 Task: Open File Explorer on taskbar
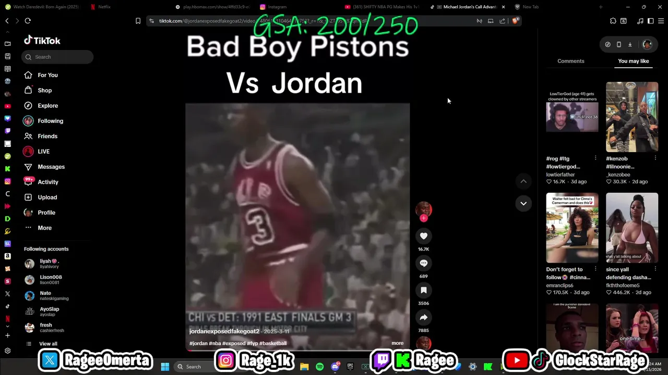coord(304,367)
